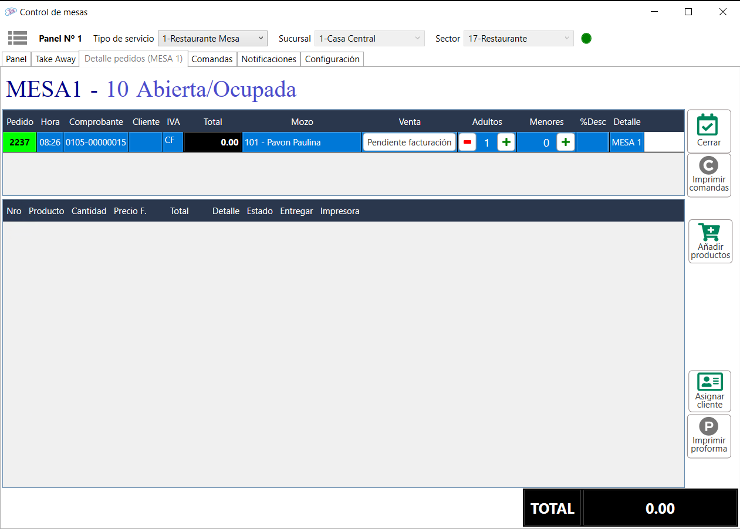Open the hamburger list menu icon

(18, 38)
